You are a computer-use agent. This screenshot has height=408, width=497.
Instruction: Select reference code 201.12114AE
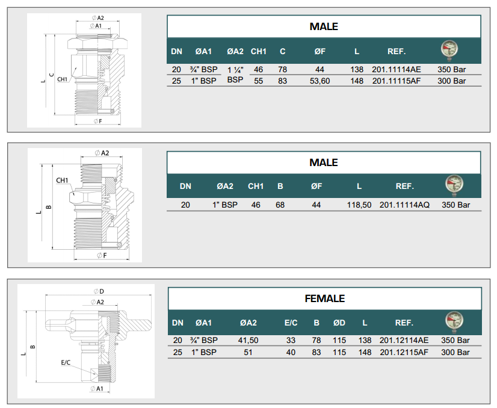pos(404,340)
